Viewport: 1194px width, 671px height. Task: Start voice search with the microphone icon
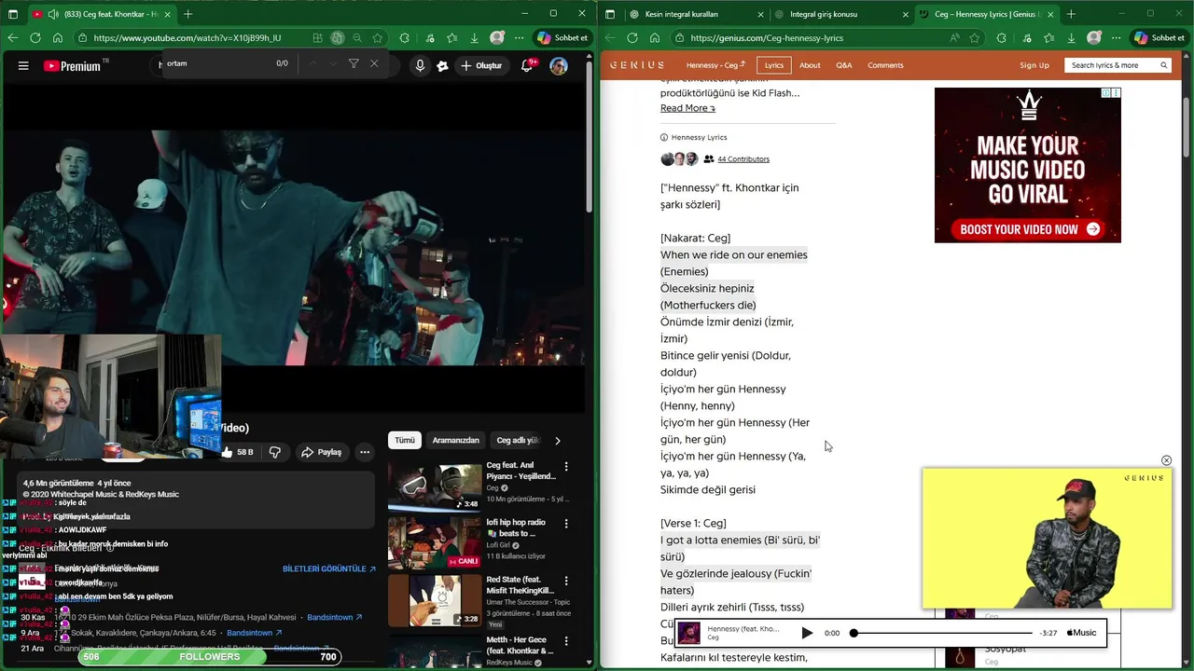(420, 66)
